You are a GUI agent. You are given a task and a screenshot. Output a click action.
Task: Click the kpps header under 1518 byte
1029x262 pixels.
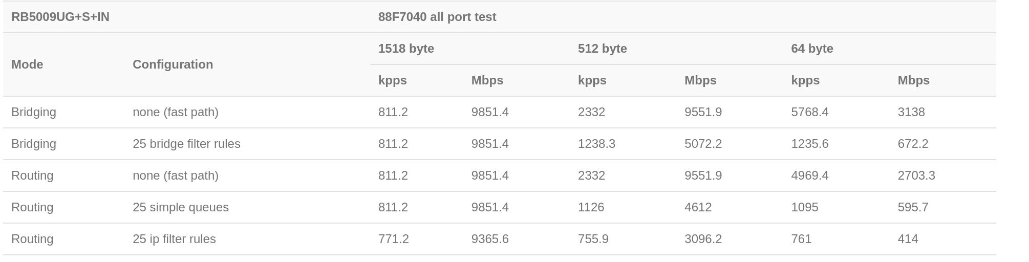click(x=393, y=80)
